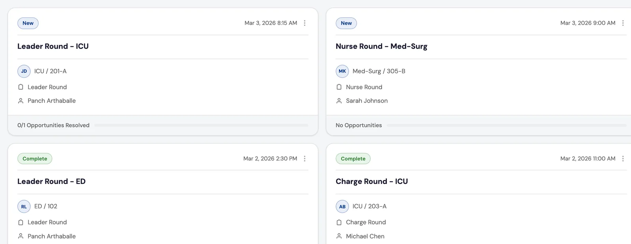Click person icon beside Michael Chen
The image size is (631, 244).
pos(339,236)
